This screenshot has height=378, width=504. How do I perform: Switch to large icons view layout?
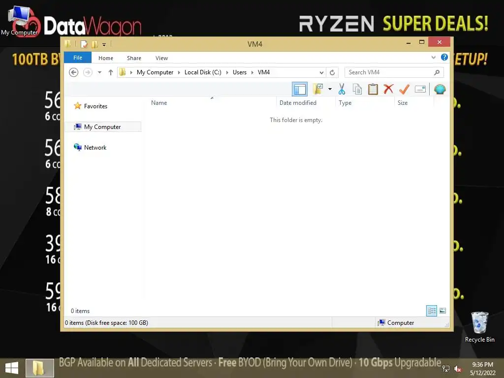click(442, 311)
